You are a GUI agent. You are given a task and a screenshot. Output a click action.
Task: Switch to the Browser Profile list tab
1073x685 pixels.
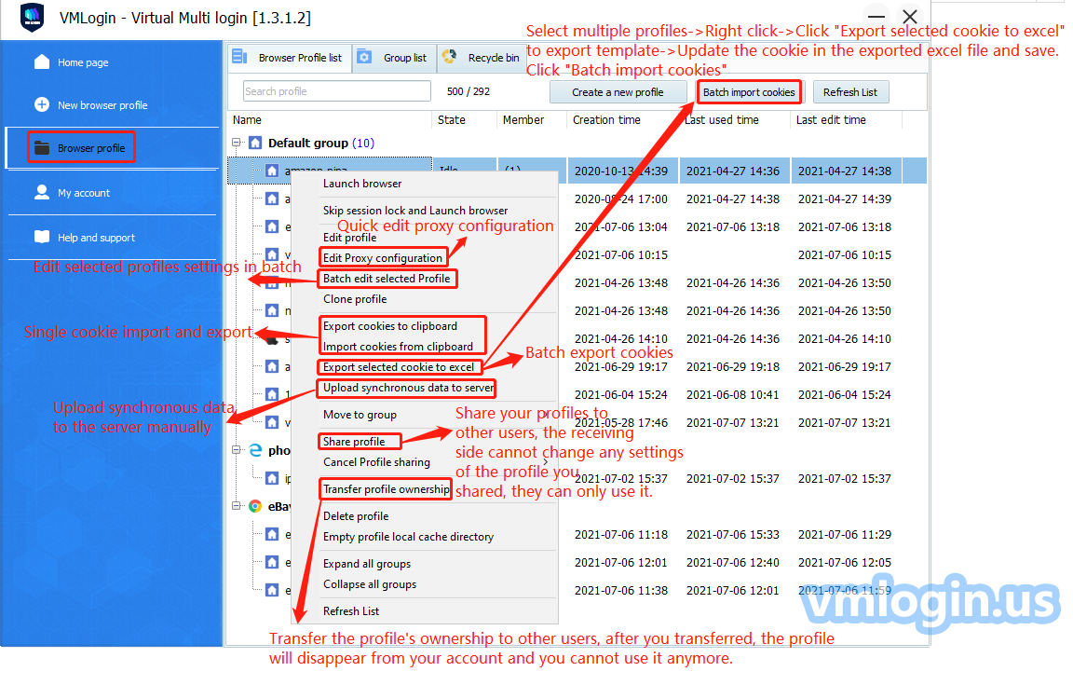(x=288, y=58)
